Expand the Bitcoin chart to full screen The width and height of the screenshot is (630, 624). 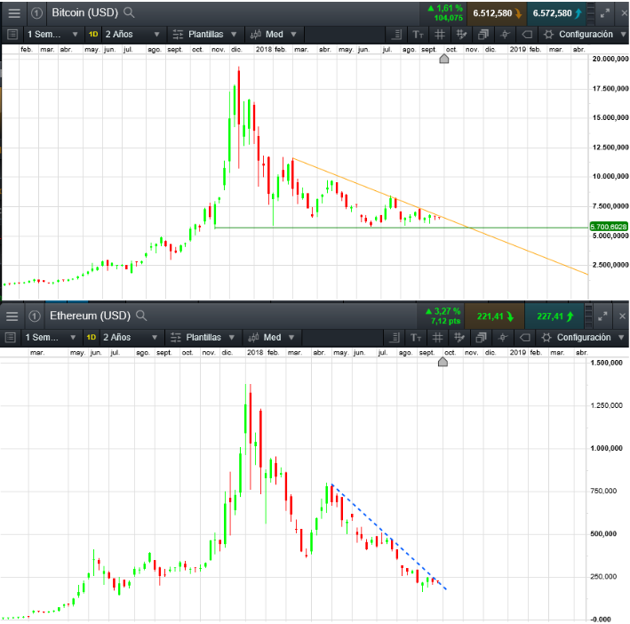coord(605,13)
